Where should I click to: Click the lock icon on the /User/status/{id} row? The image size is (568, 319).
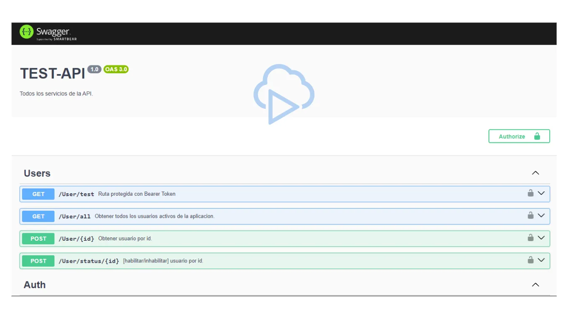click(x=531, y=260)
